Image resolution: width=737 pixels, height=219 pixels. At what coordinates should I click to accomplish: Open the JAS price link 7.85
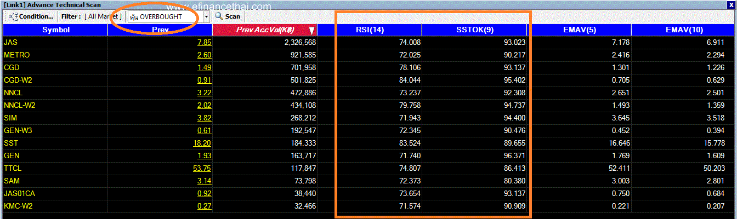(x=205, y=42)
